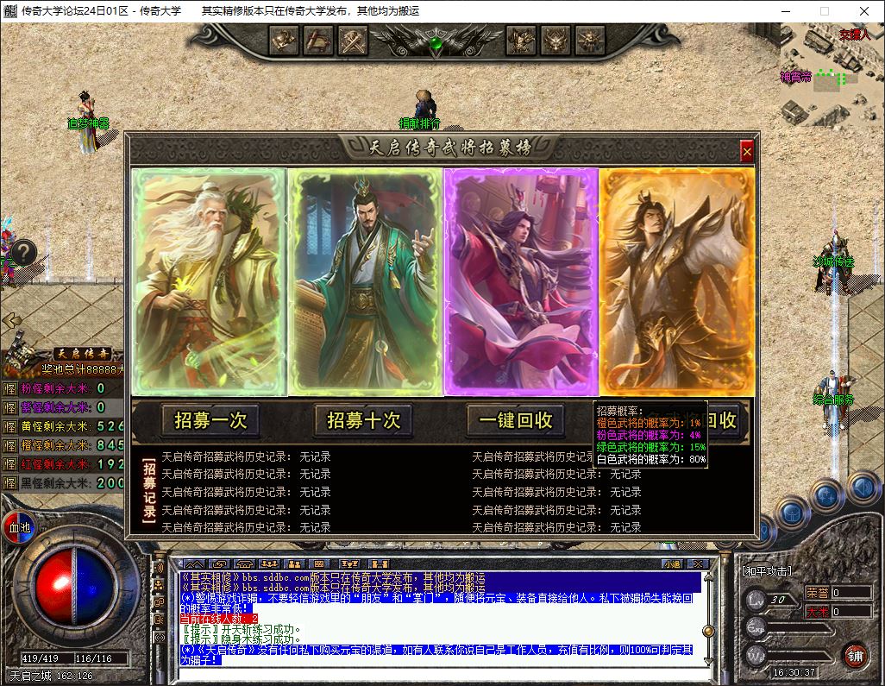Click the two-people icon in chat toolbar
885x686 pixels.
click(294, 563)
